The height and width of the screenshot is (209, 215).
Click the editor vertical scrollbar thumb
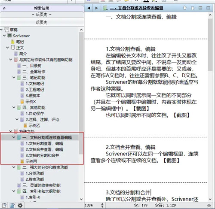point(210,45)
